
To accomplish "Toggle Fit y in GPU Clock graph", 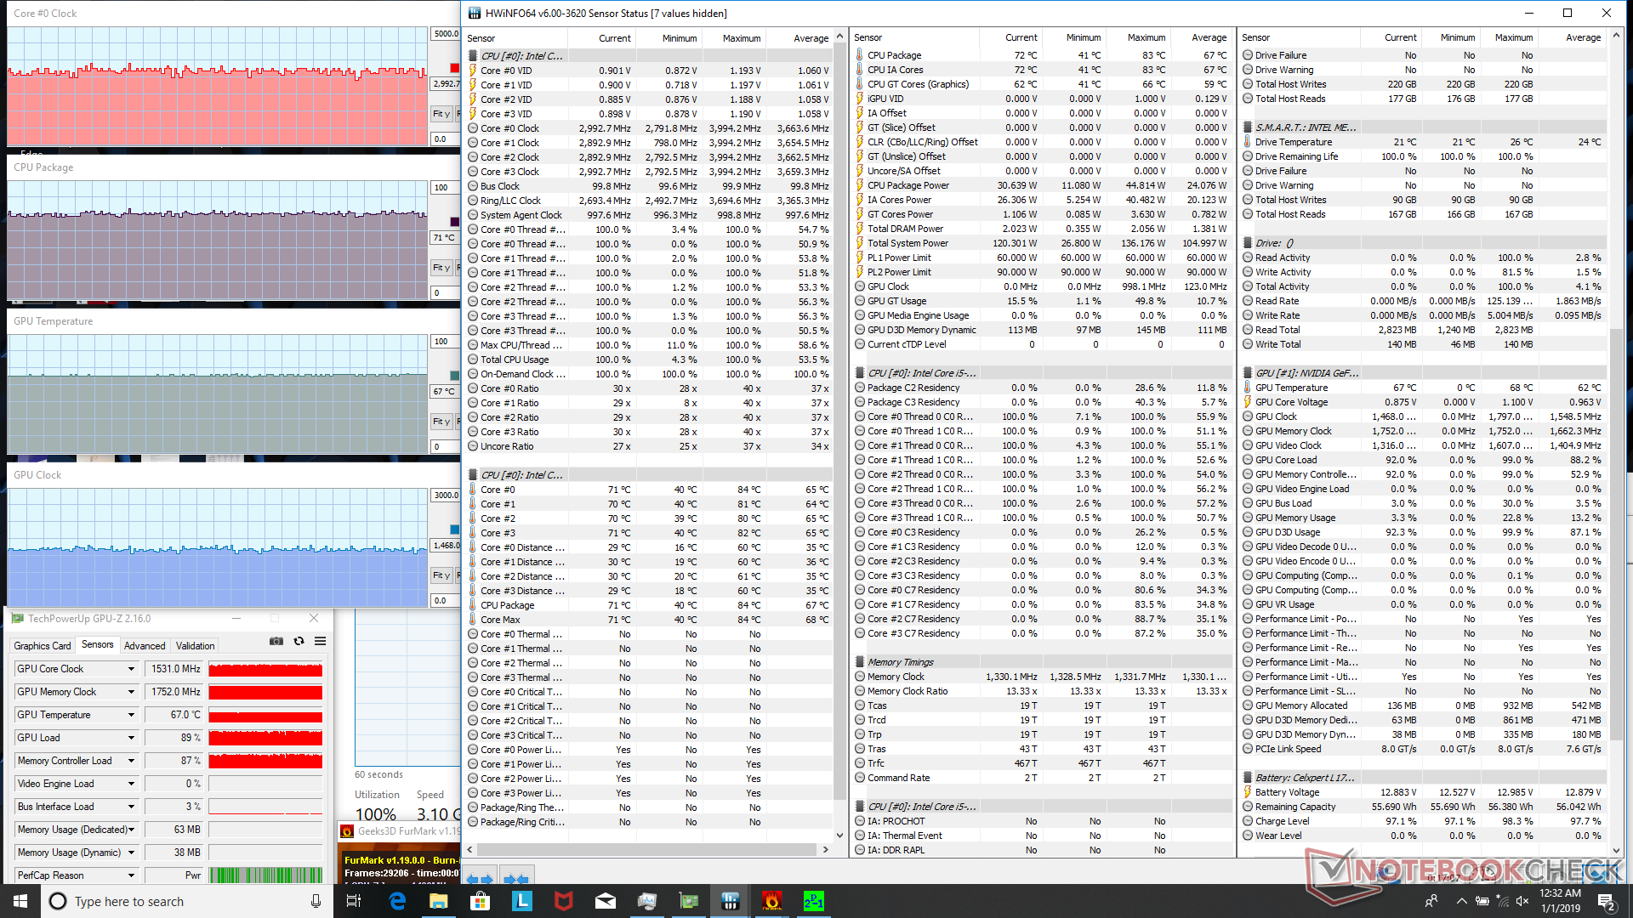I will [x=441, y=575].
